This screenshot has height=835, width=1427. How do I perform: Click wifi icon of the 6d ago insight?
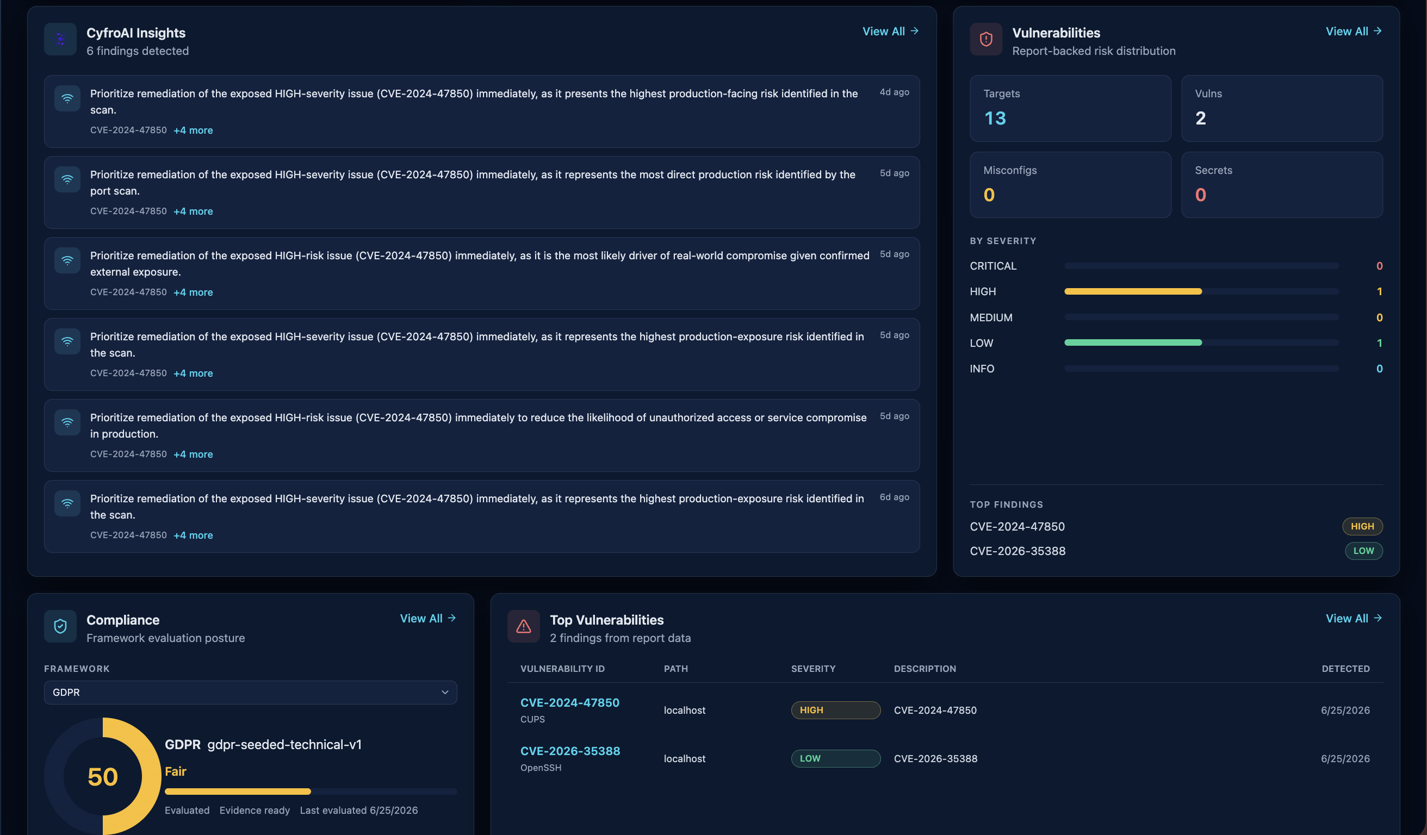click(67, 503)
